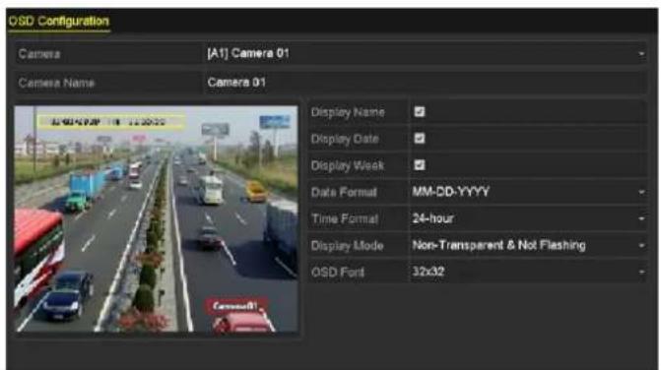The height and width of the screenshot is (370, 661).
Task: Open the Camera selection dropdown
Action: coord(425,54)
